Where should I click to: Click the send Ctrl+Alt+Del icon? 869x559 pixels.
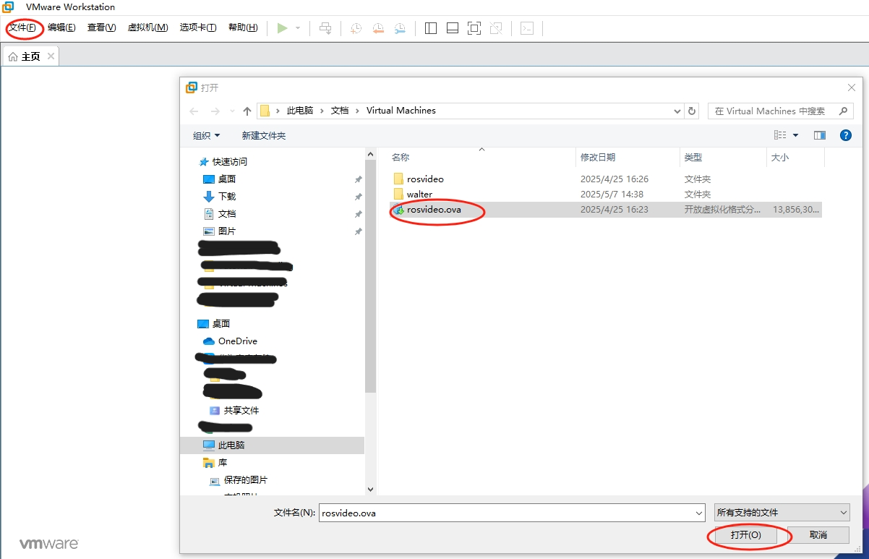pyautogui.click(x=325, y=28)
